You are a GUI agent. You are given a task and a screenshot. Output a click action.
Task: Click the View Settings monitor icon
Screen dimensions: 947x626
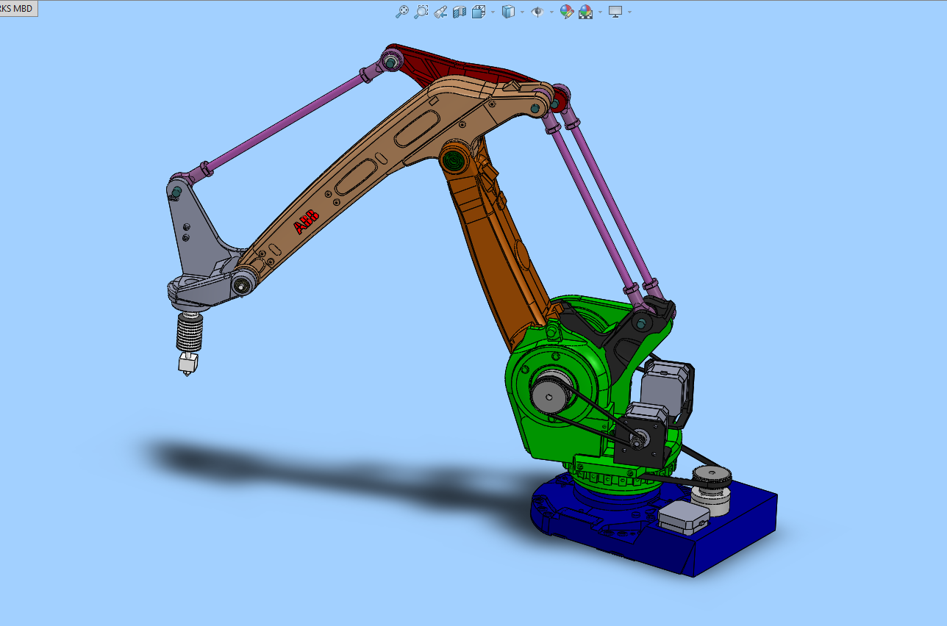point(615,12)
